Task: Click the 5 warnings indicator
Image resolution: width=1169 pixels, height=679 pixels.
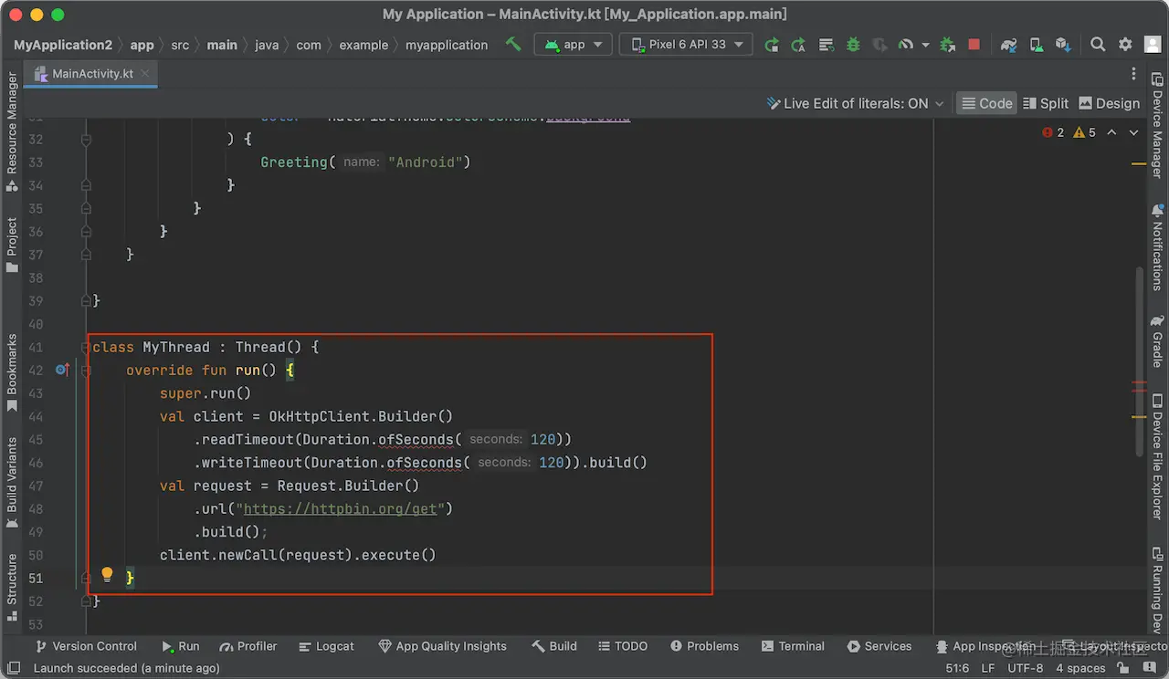Action: click(1085, 132)
